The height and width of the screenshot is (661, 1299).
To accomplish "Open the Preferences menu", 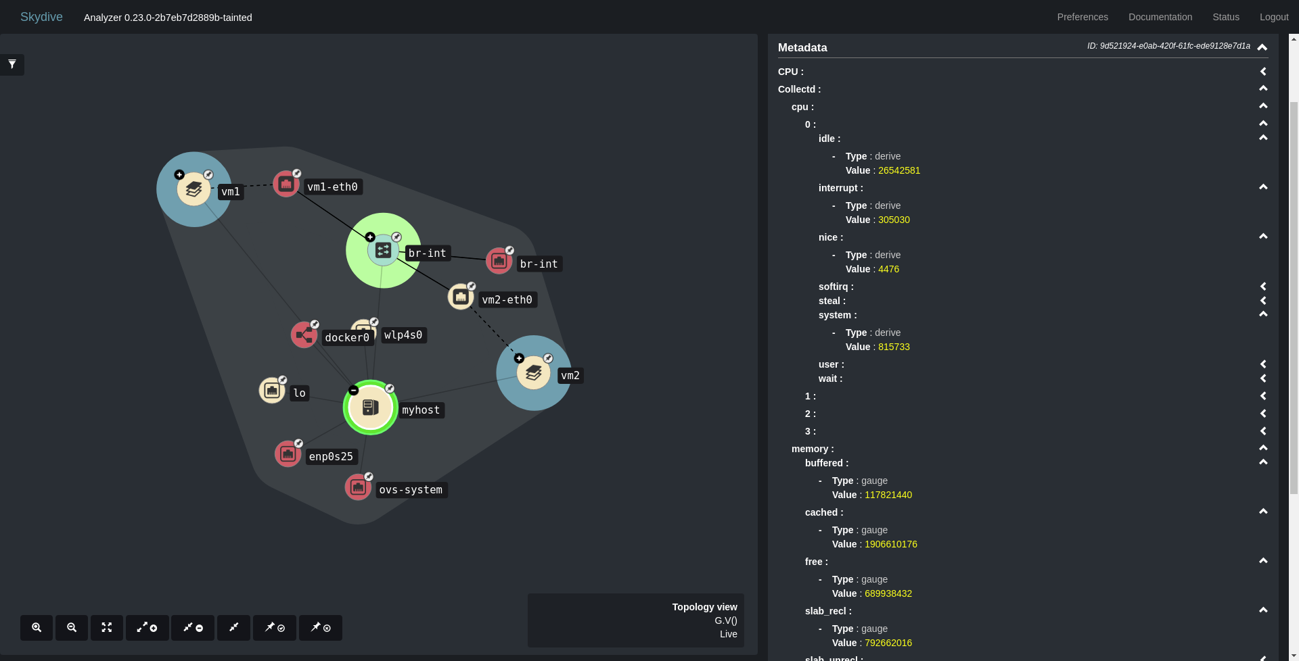I will (1082, 17).
